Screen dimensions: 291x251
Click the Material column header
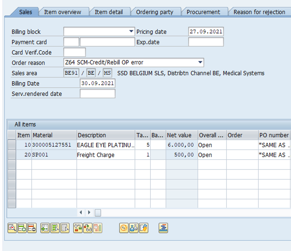54,135
